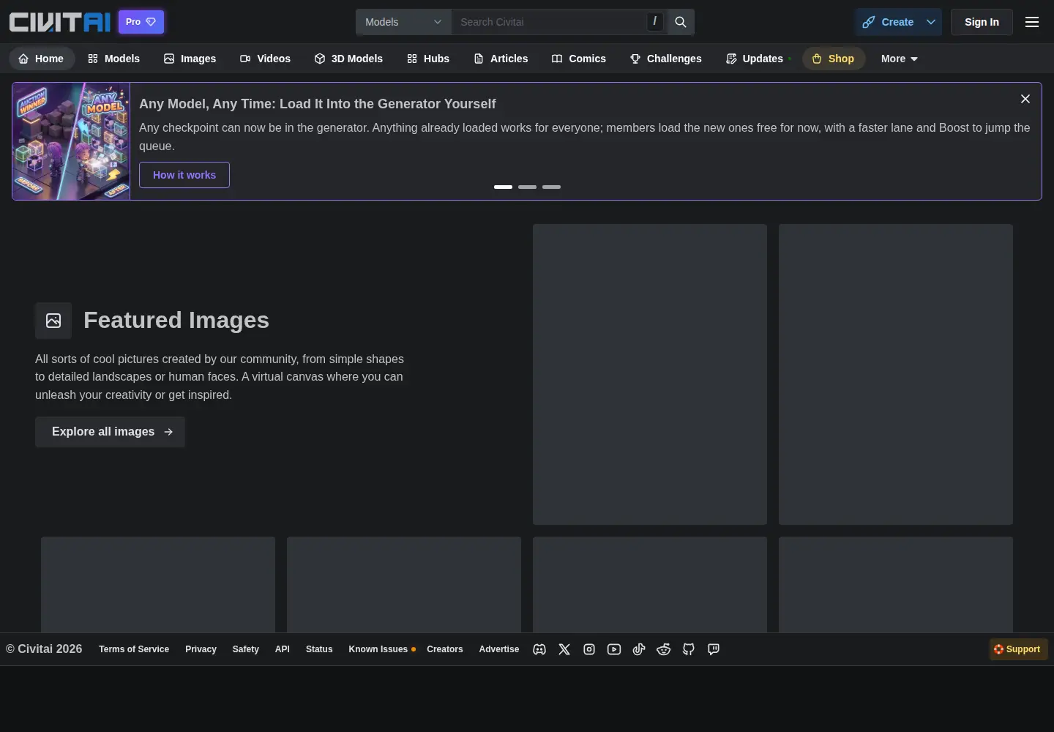Image resolution: width=1054 pixels, height=732 pixels.
Task: Show the third announcement slide indicator
Action: (x=551, y=187)
